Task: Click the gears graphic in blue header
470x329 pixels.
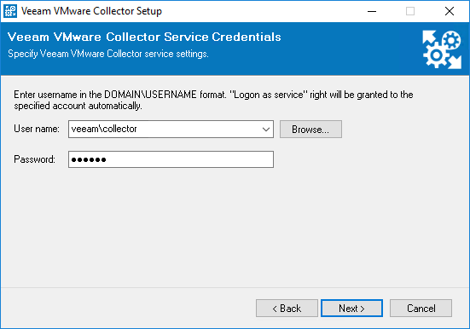Action: pyautogui.click(x=442, y=49)
